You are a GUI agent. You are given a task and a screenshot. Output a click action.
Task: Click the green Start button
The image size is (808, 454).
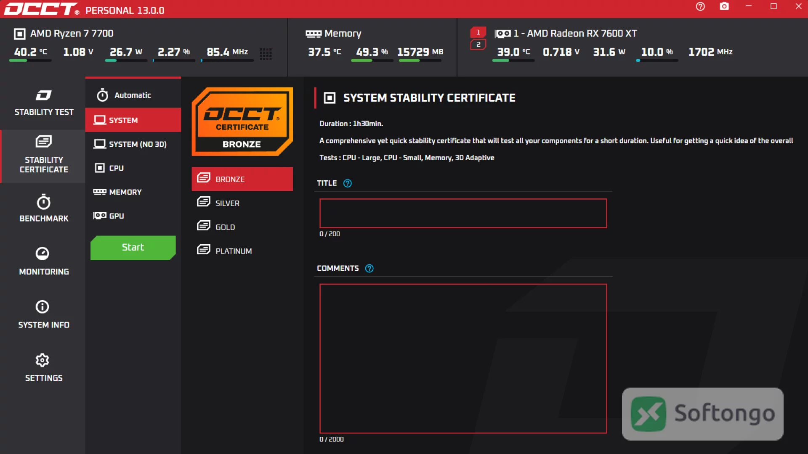point(133,248)
